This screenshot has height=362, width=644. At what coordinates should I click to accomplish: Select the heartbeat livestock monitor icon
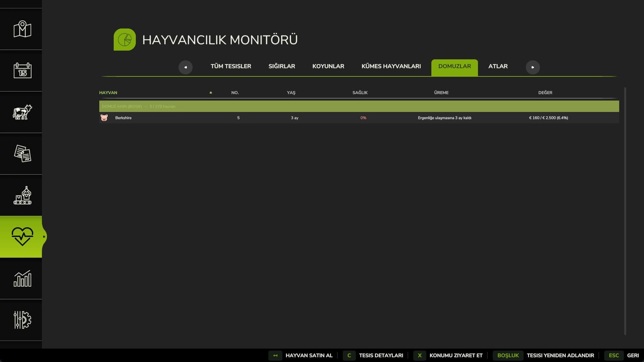22,237
